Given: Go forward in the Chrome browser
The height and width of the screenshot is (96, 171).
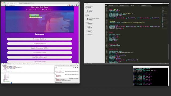Looking at the screenshot, I should click(x=4, y=5).
